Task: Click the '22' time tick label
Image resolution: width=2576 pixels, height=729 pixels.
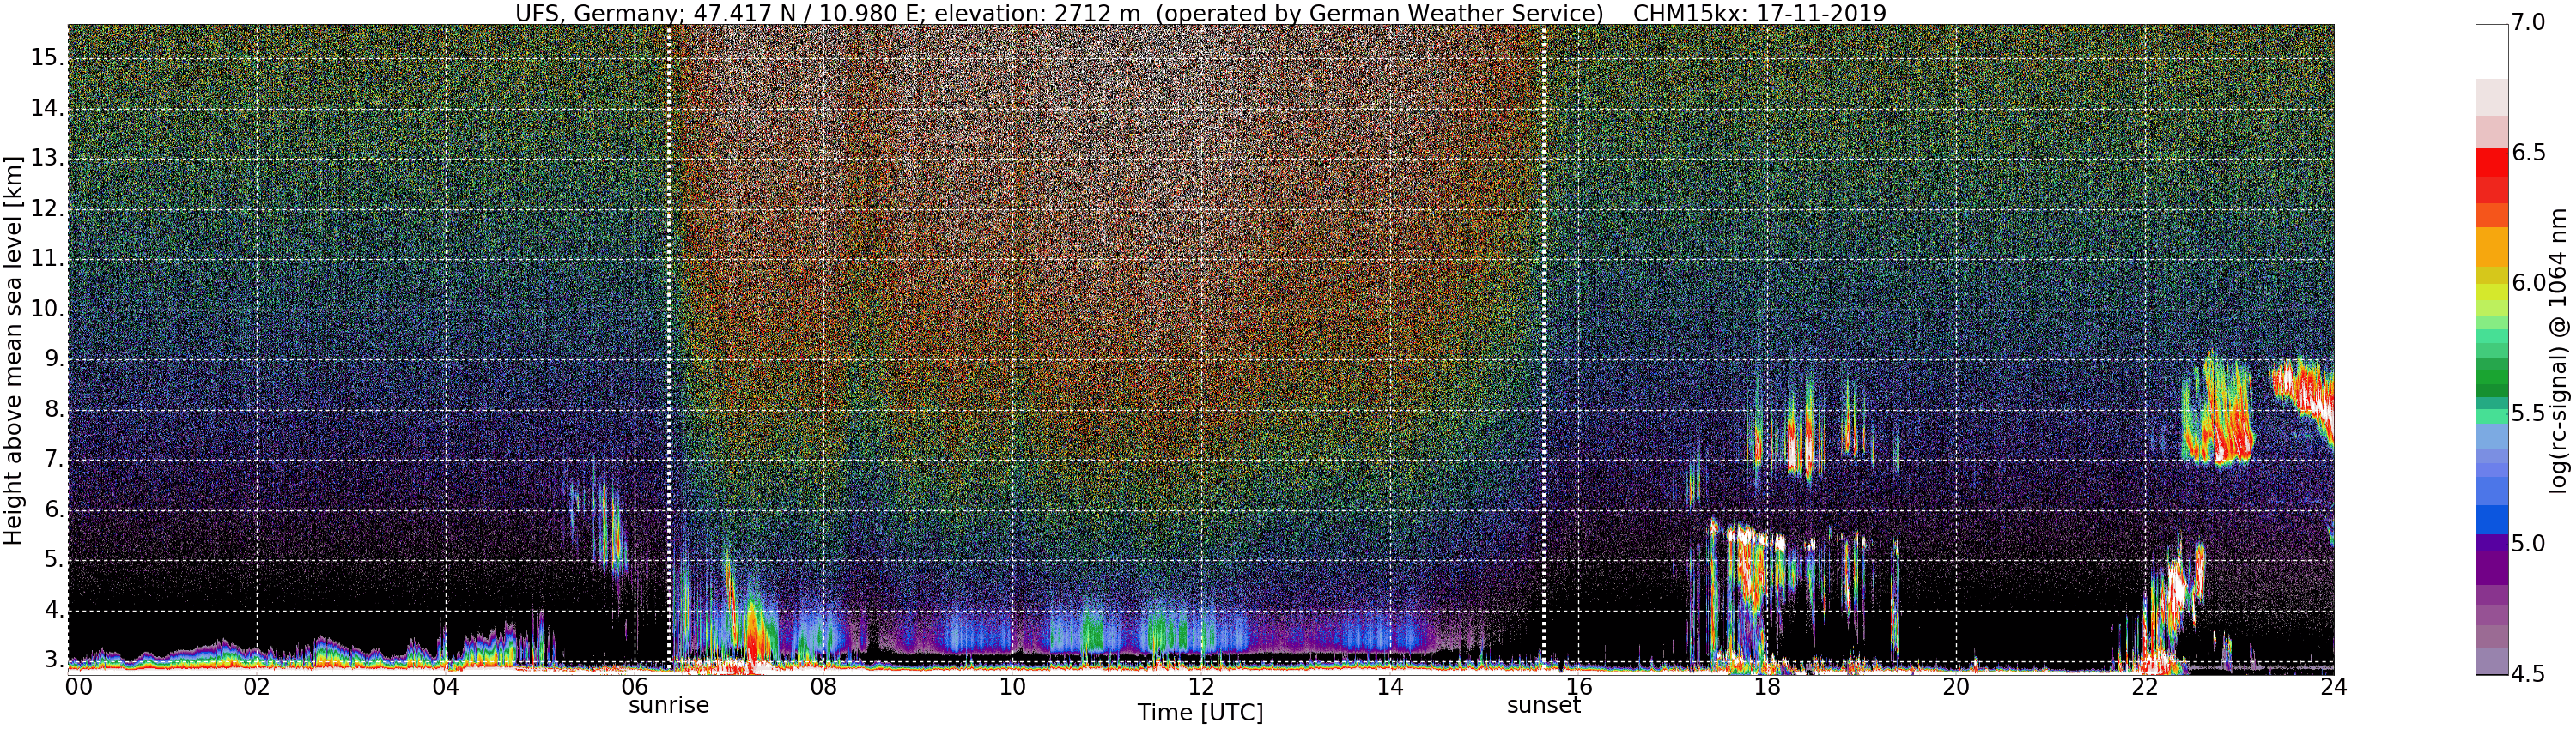Action: (x=2145, y=687)
